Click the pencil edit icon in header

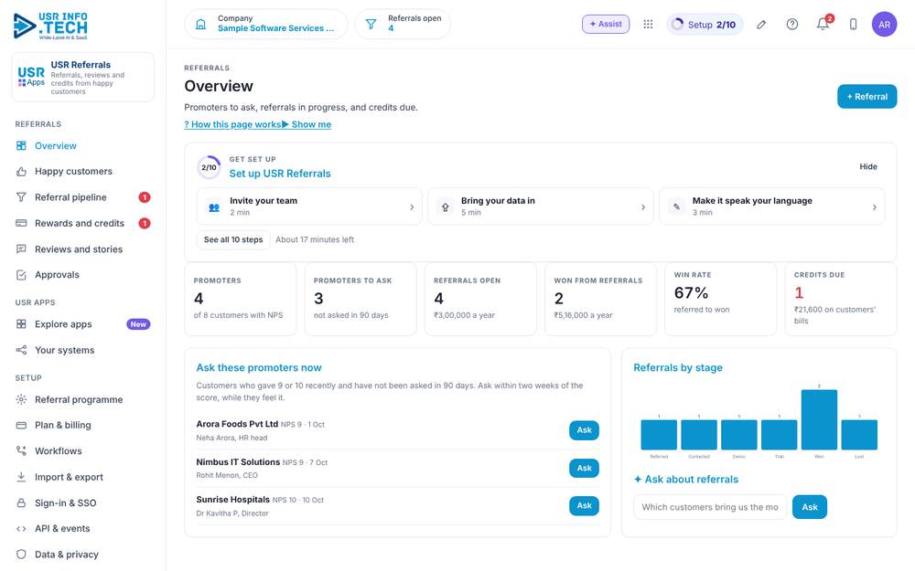coord(761,24)
